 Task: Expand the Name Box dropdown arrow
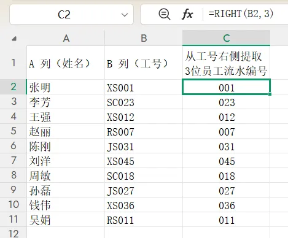pos(125,15)
